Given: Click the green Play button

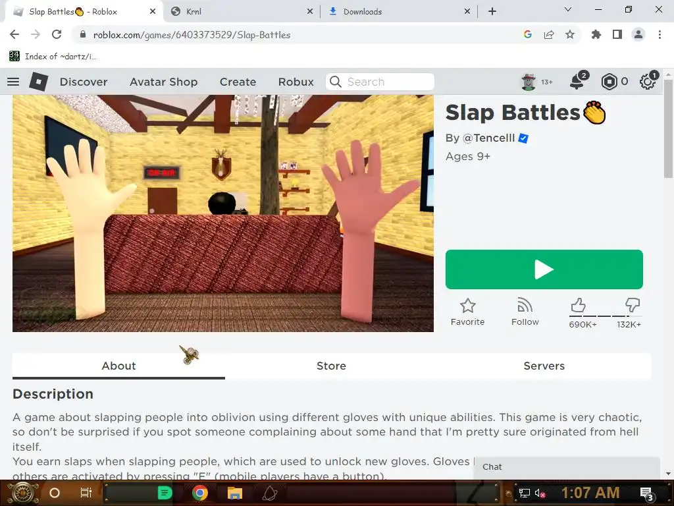Looking at the screenshot, I should click(x=544, y=269).
